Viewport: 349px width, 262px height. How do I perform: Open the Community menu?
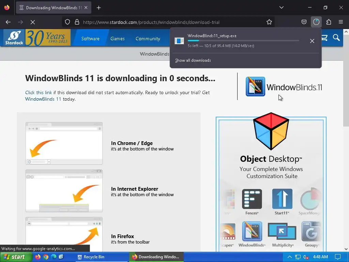(x=148, y=39)
